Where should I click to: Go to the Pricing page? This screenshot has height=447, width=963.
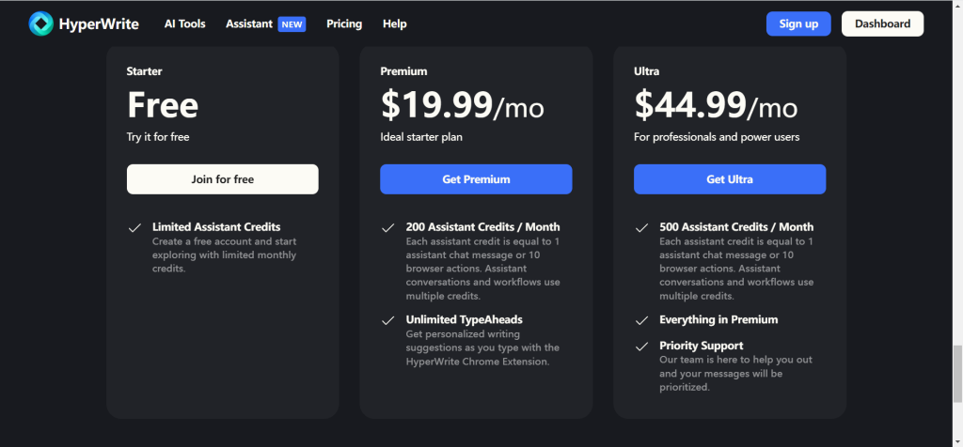click(x=344, y=23)
